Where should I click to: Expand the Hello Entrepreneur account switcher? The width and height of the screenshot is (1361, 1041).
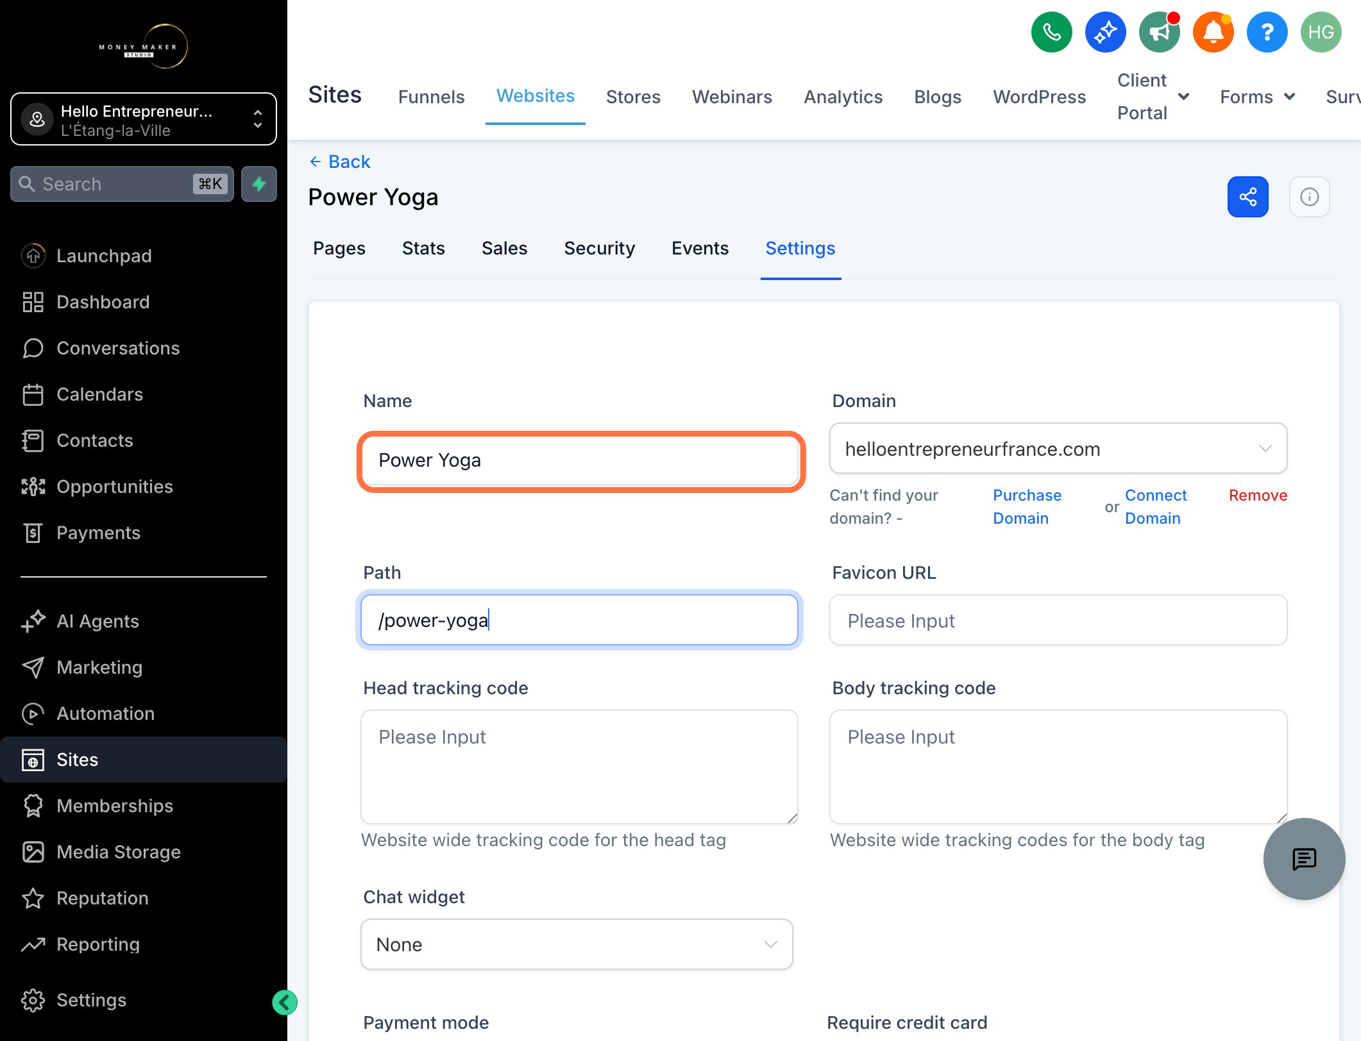click(x=144, y=119)
